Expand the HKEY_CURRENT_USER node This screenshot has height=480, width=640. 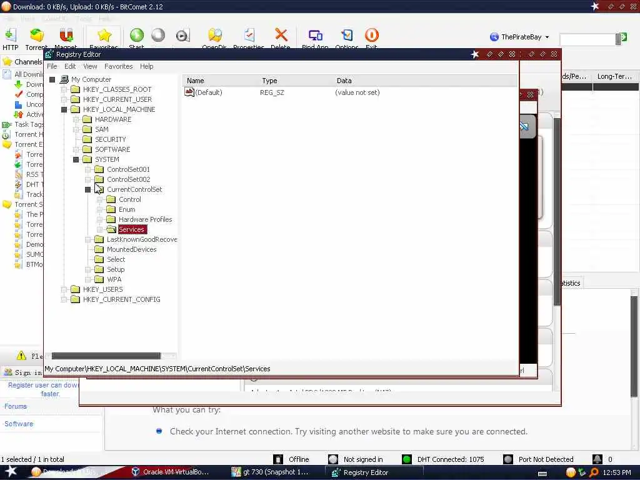[x=64, y=99]
